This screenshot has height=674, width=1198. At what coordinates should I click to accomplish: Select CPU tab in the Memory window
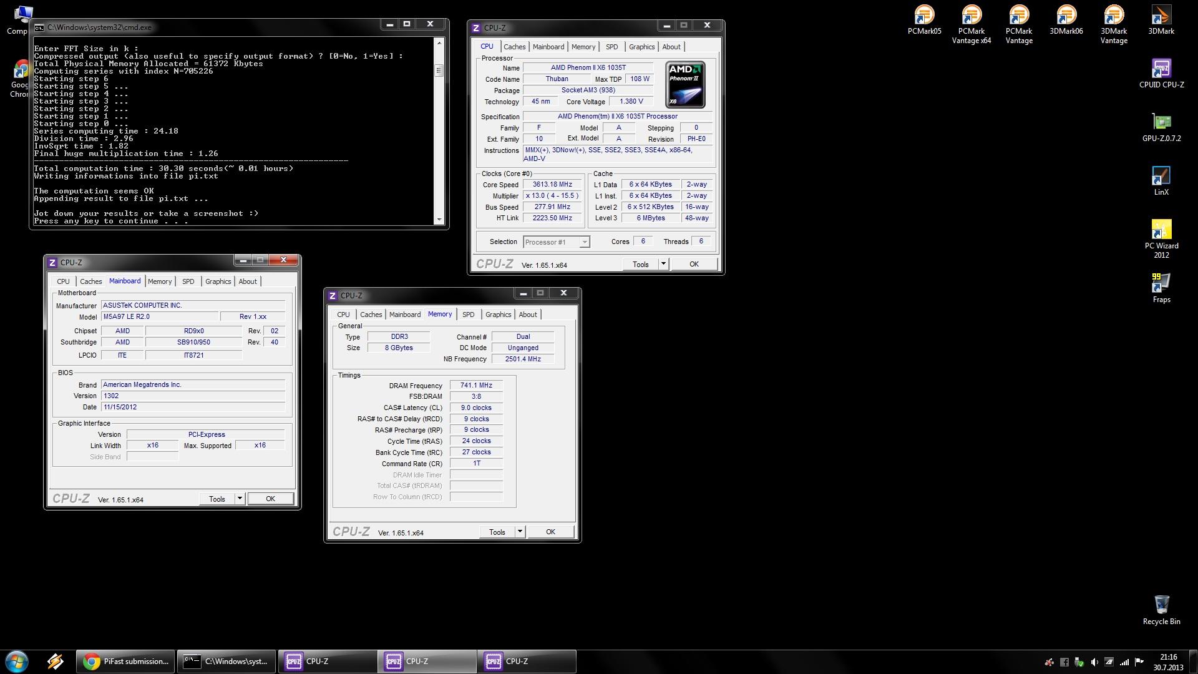[343, 315]
